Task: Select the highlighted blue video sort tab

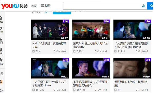Action: (62, 12)
